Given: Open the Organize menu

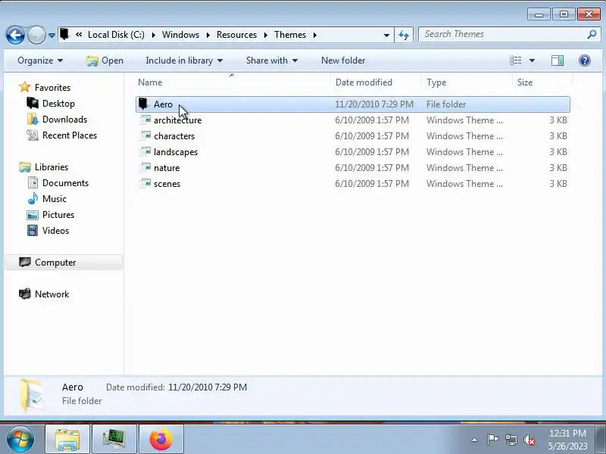Looking at the screenshot, I should click(x=40, y=61).
